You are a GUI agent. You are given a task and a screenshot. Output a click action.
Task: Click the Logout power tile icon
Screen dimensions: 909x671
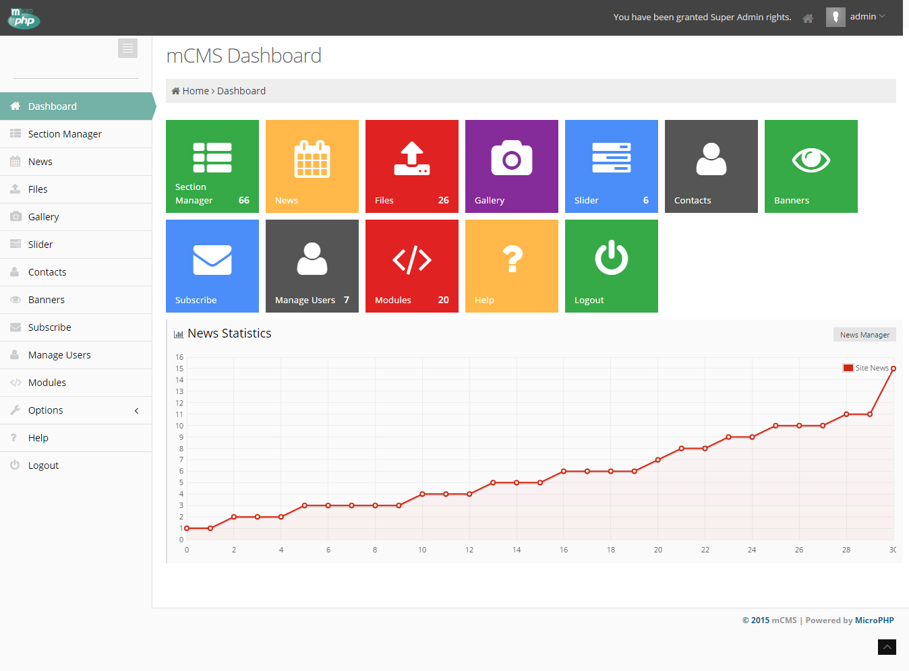(612, 258)
